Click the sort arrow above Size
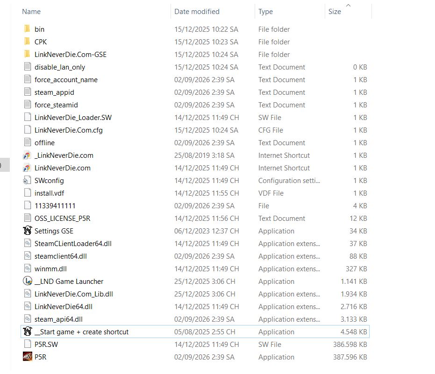Screen dimensions: 435x374 click(348, 5)
